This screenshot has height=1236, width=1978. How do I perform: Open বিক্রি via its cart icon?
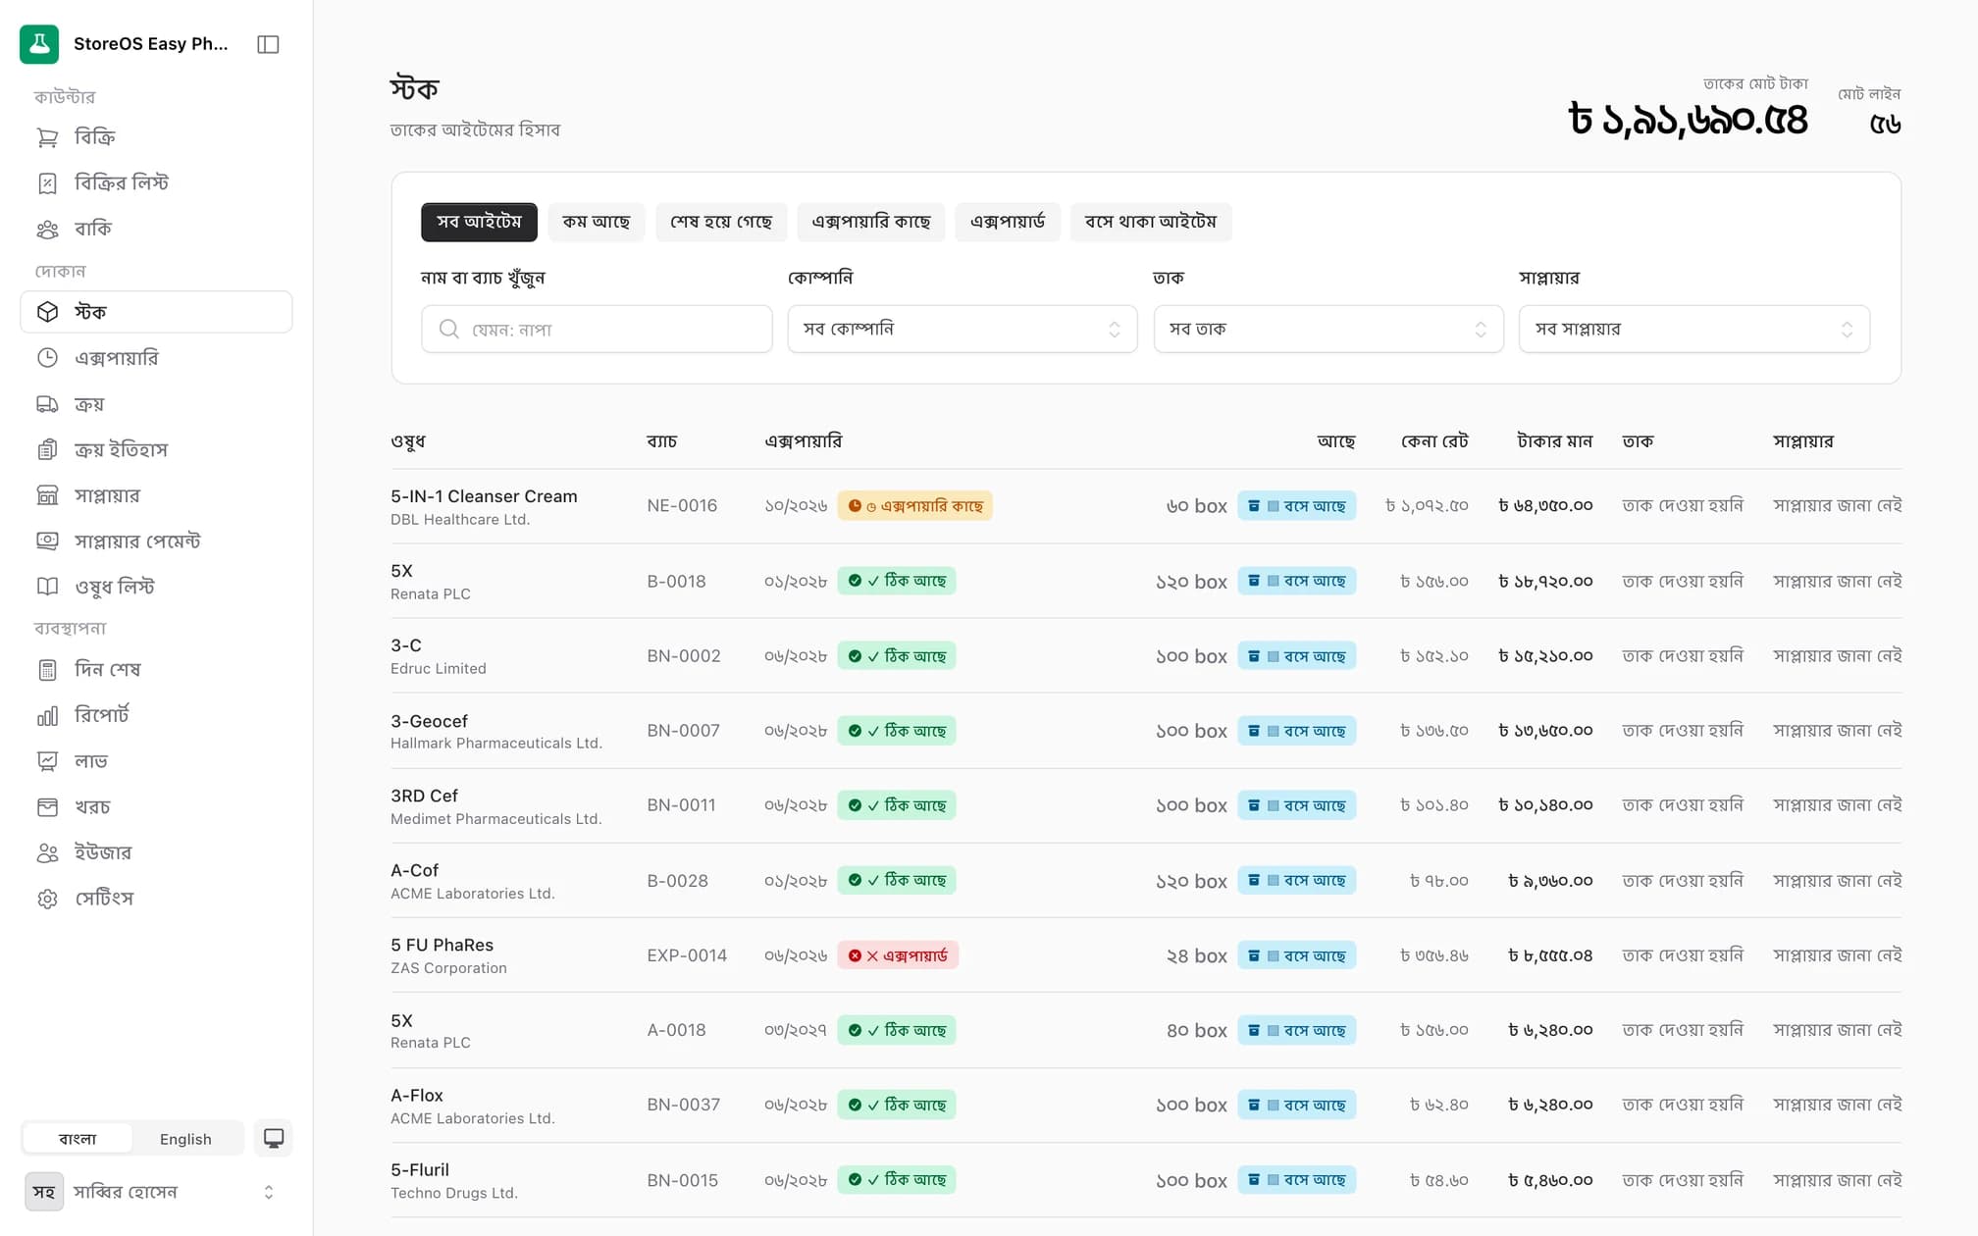coord(47,137)
